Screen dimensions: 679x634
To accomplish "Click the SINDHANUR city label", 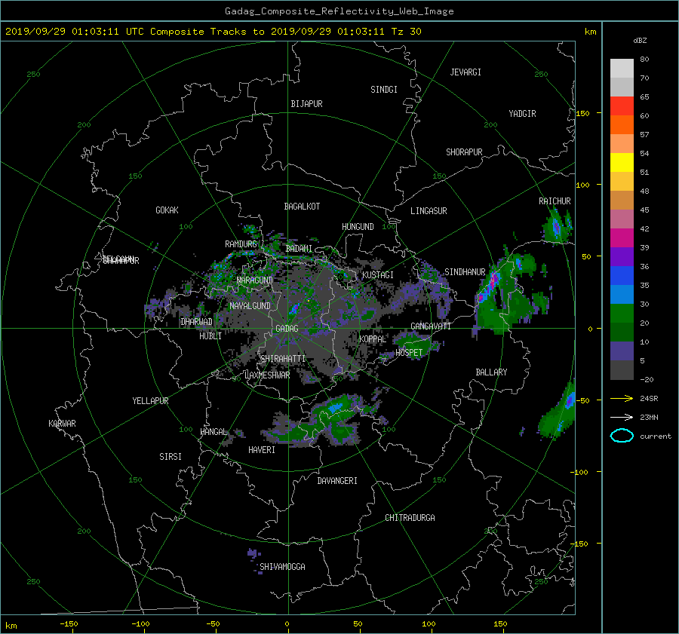I will coord(465,272).
